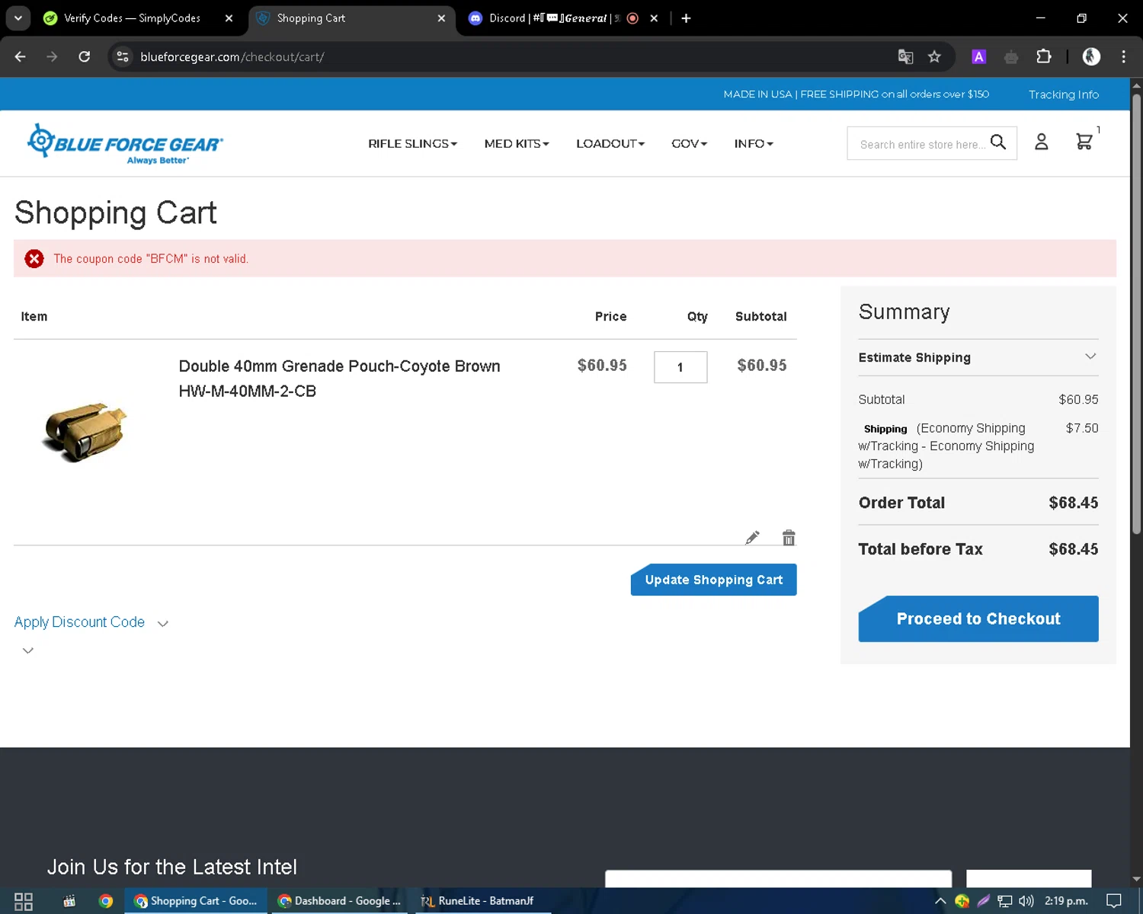
Task: Expand the LOADOUT menu
Action: pyautogui.click(x=610, y=143)
